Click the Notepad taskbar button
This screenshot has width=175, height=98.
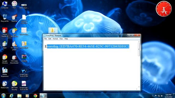pyautogui.click(x=43, y=96)
